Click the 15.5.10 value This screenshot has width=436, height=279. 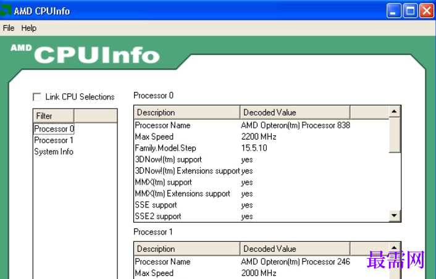click(x=254, y=148)
